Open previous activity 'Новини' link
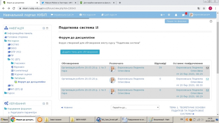The image size is (219, 123). [67, 108]
